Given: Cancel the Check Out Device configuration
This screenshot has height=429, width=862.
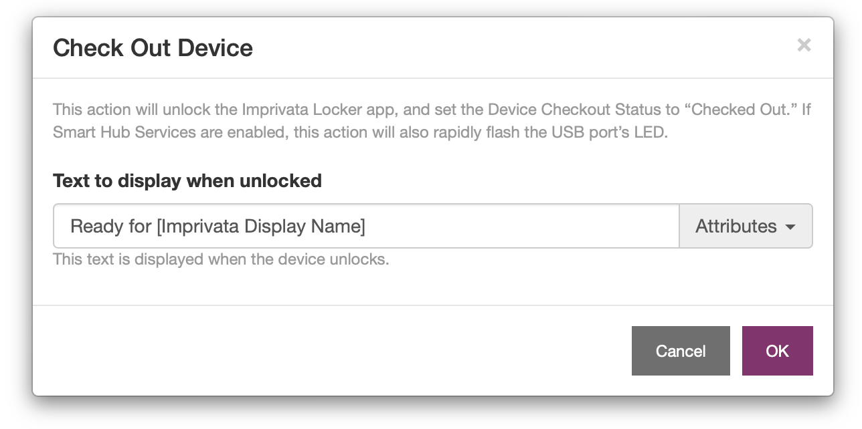Looking at the screenshot, I should click(x=681, y=350).
